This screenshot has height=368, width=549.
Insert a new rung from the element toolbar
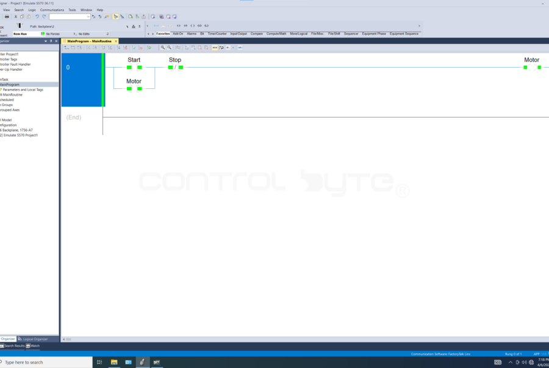(156, 26)
